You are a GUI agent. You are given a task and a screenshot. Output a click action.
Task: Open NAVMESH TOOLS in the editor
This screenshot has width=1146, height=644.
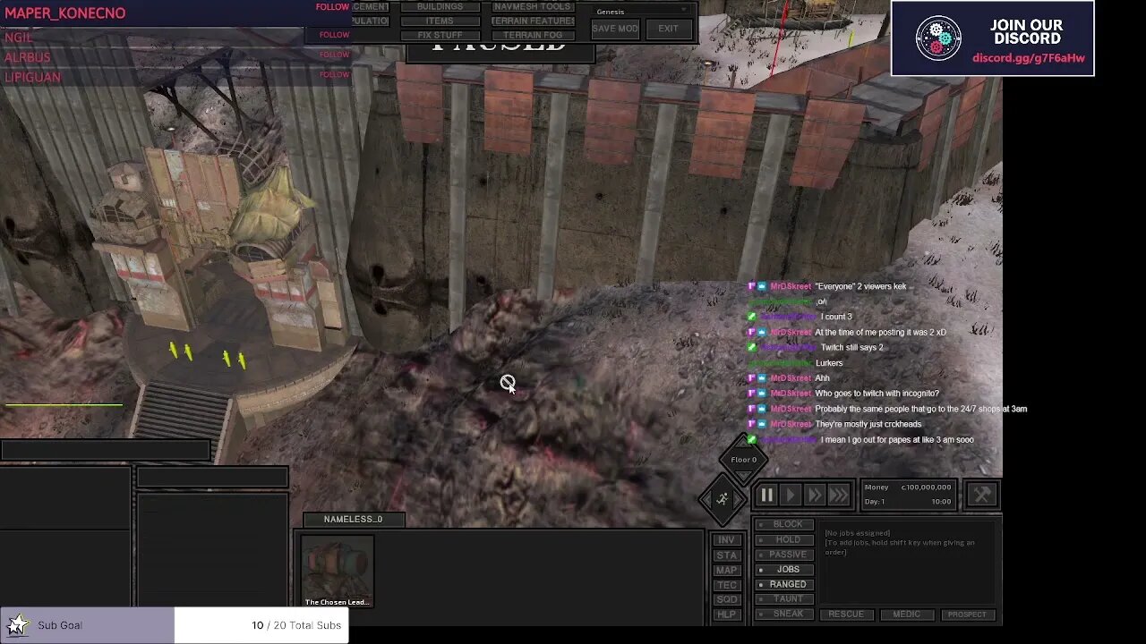pyautogui.click(x=533, y=6)
